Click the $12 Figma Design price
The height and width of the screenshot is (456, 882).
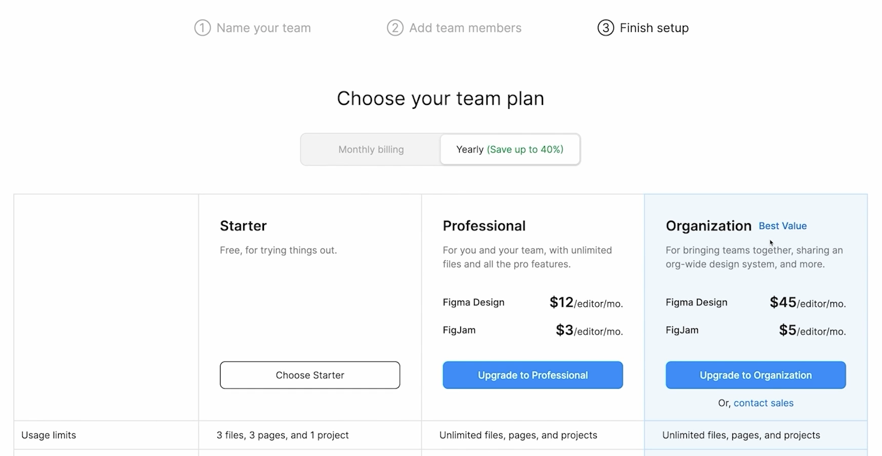click(x=561, y=302)
